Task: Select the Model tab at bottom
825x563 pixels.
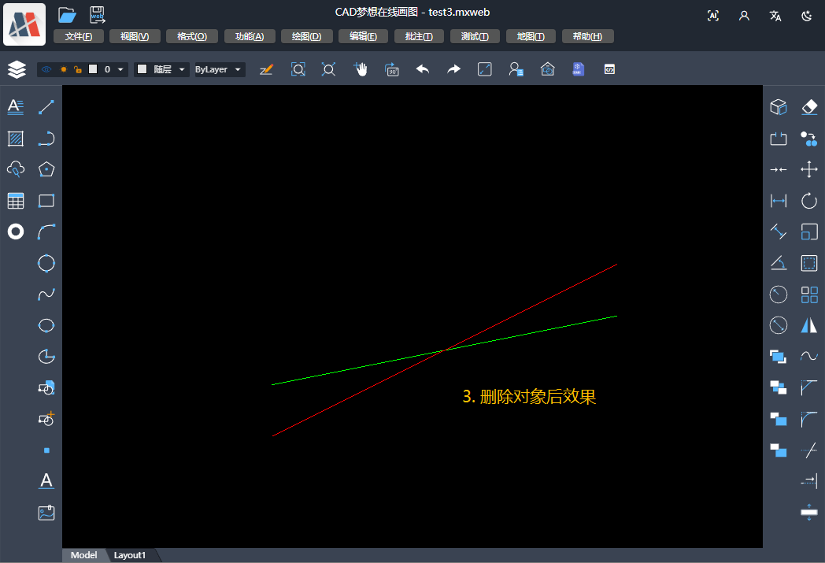Action: [83, 554]
